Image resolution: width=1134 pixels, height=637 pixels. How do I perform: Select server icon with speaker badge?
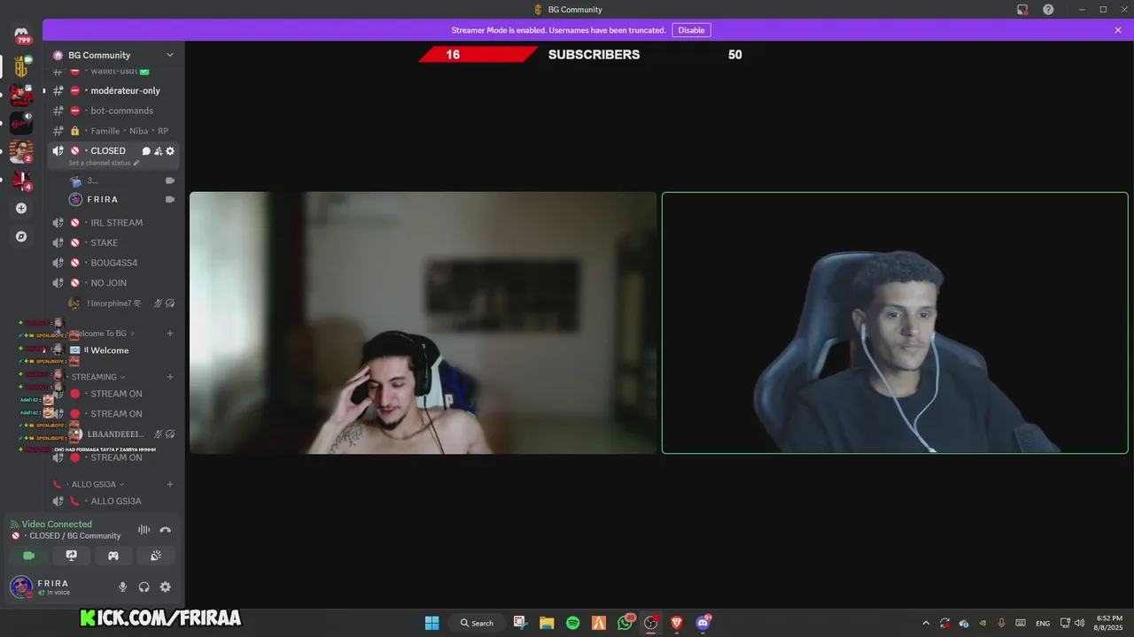pos(21,123)
